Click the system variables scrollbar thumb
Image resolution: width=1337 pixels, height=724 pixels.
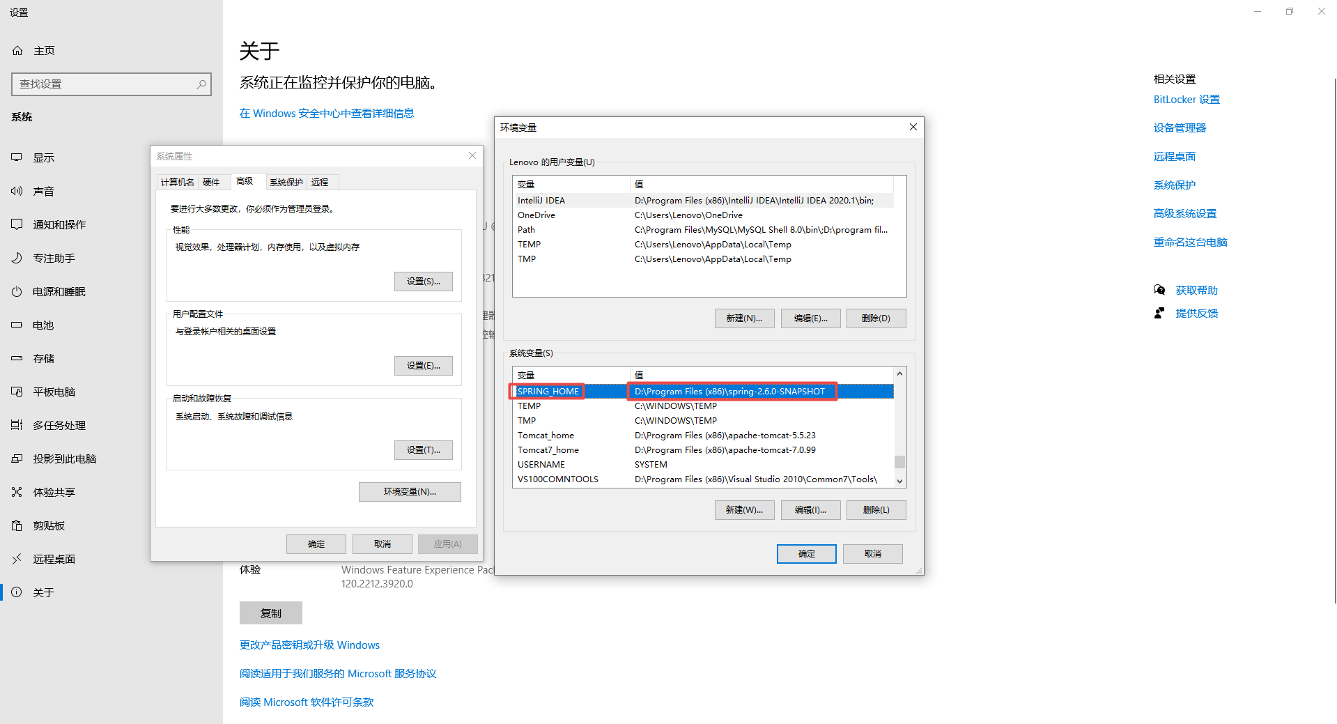(899, 462)
